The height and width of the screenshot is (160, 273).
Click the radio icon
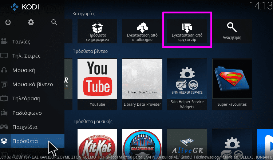point(4,113)
